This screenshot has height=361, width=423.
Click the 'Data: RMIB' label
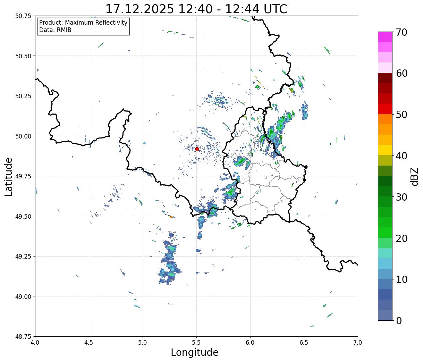click(55, 30)
